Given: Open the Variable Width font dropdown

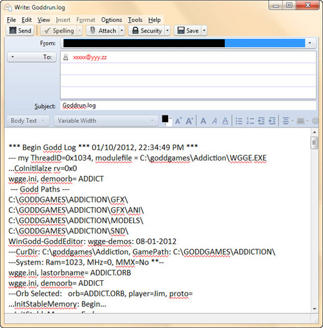Looking at the screenshot, I should [105, 120].
